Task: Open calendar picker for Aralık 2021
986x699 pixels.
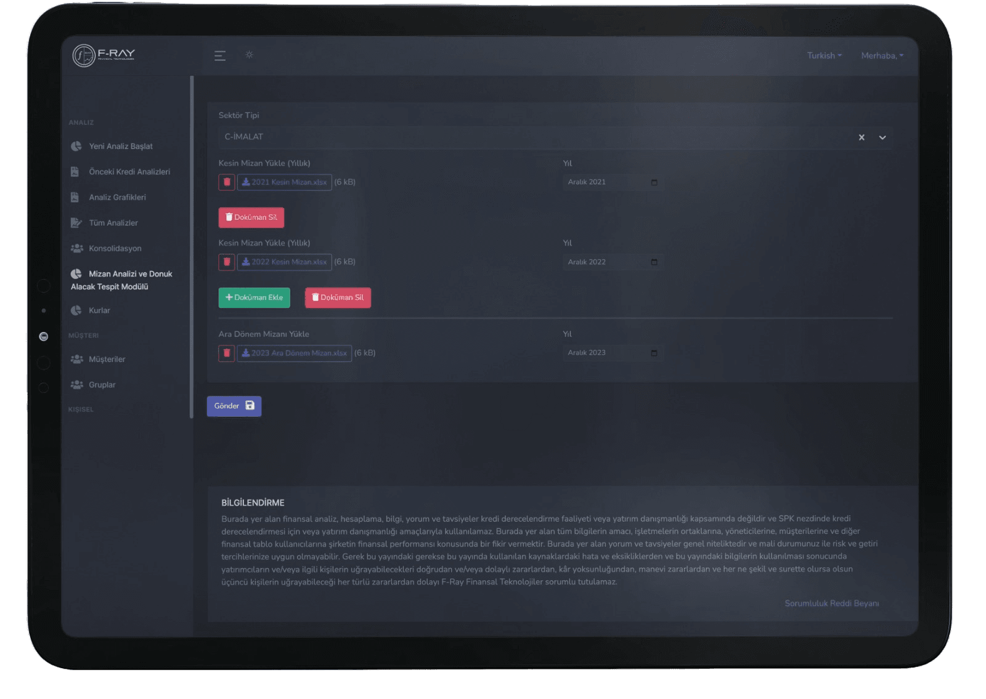Action: (654, 182)
